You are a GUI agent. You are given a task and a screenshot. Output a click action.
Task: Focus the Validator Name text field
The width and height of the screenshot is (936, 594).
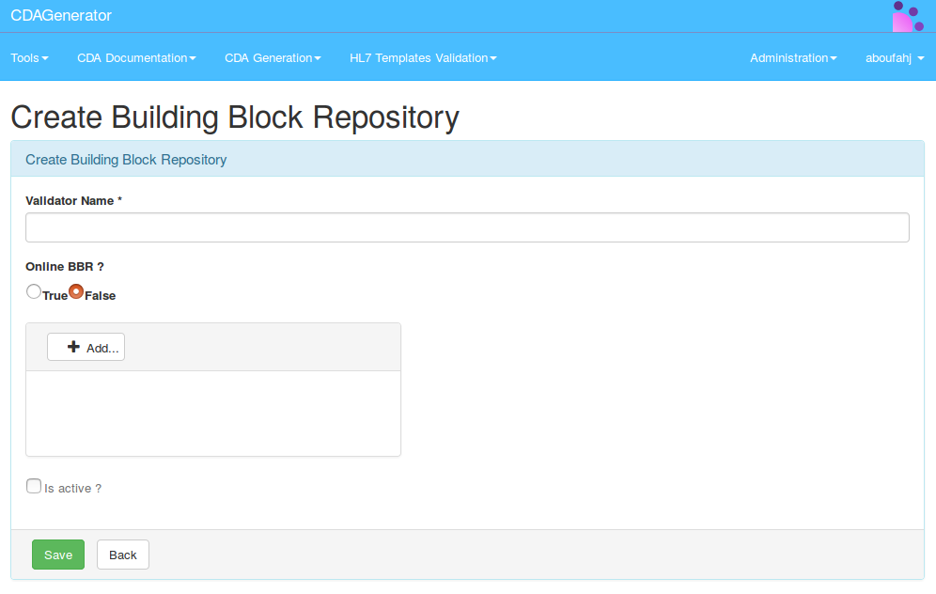(467, 227)
